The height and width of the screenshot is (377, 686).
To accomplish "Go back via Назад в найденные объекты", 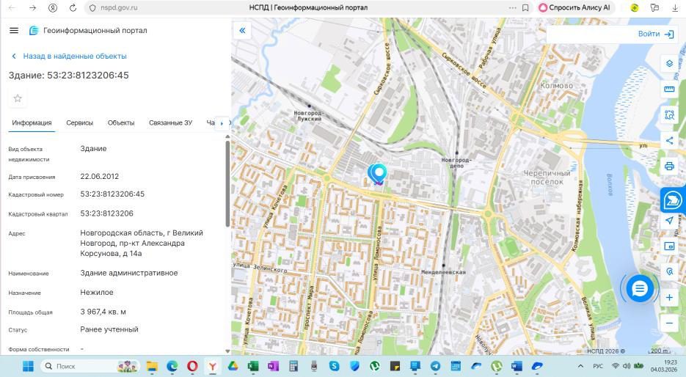I will pyautogui.click(x=69, y=56).
